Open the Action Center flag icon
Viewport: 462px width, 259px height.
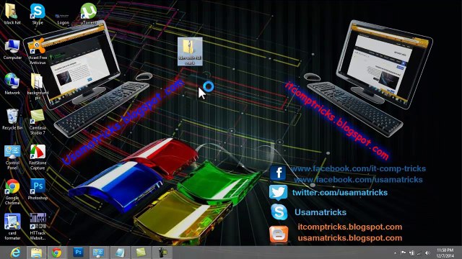404,253
